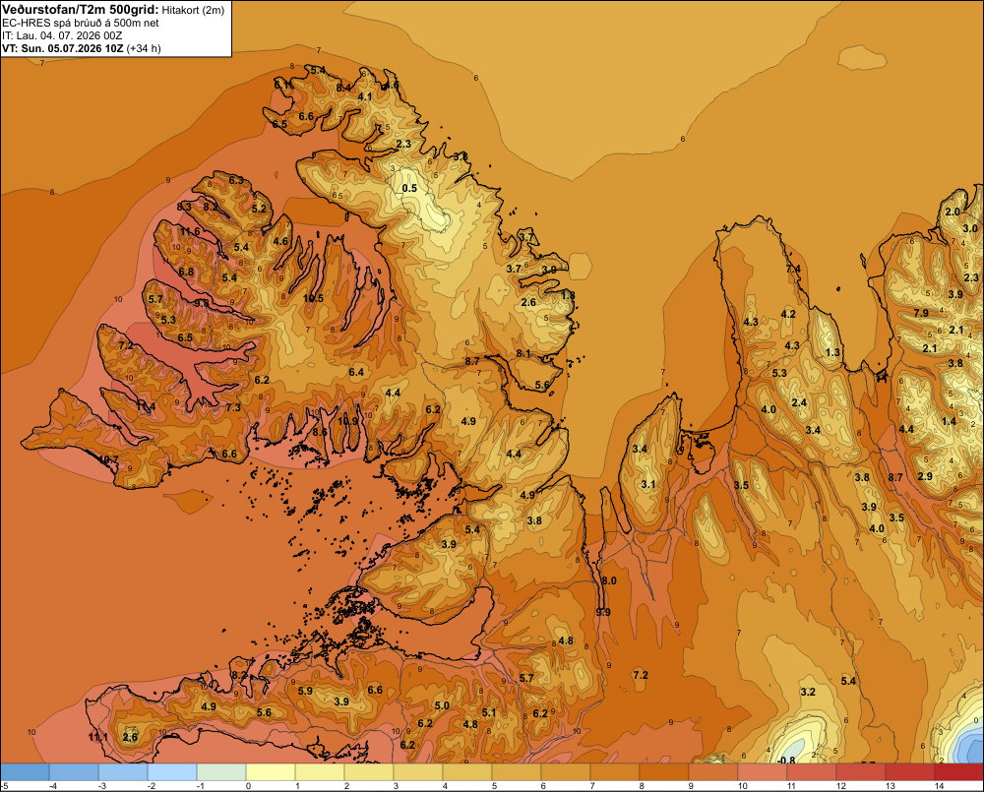Click the temperature value '10.7' on the map
The image size is (984, 792).
click(108, 460)
